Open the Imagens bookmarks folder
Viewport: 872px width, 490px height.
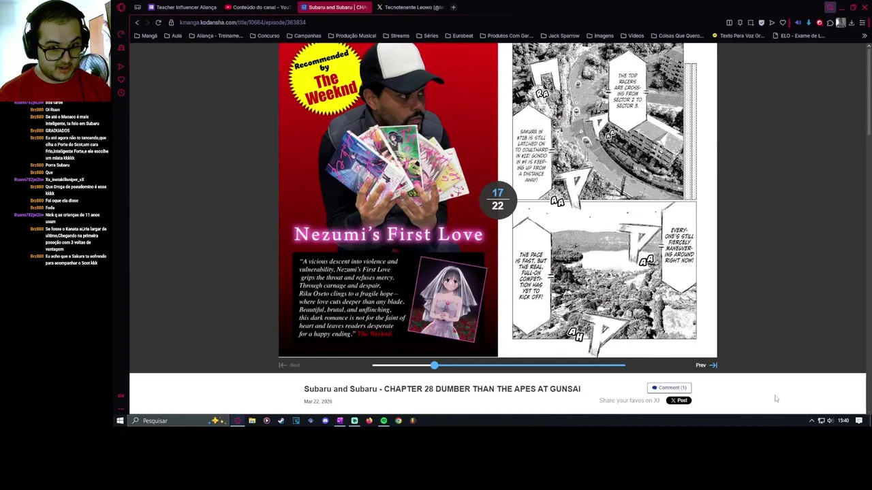(599, 36)
